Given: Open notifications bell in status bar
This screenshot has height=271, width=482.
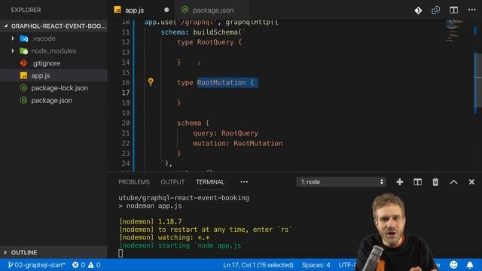Looking at the screenshot, I should 470,264.
